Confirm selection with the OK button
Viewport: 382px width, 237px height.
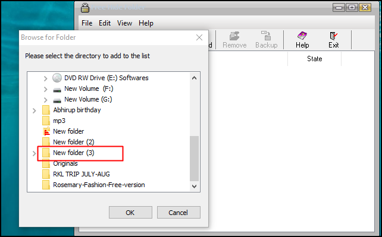pyautogui.click(x=130, y=213)
